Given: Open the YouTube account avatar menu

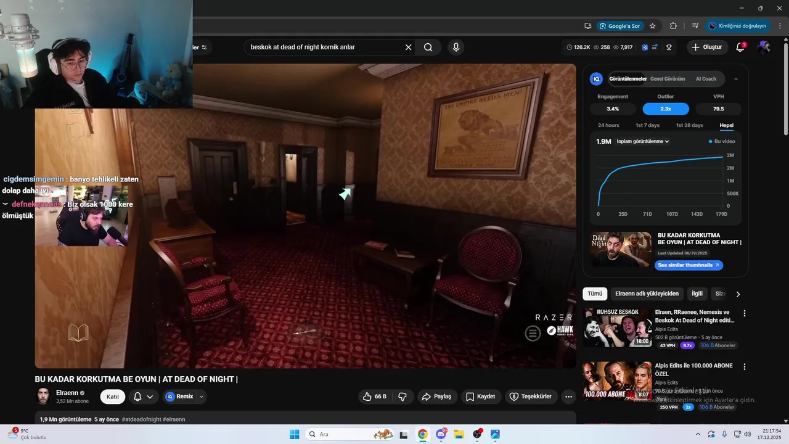Looking at the screenshot, I should [x=764, y=47].
